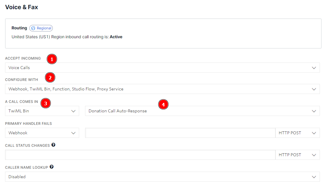Change HTTP POST method for Call Status Changes

tap(297, 155)
